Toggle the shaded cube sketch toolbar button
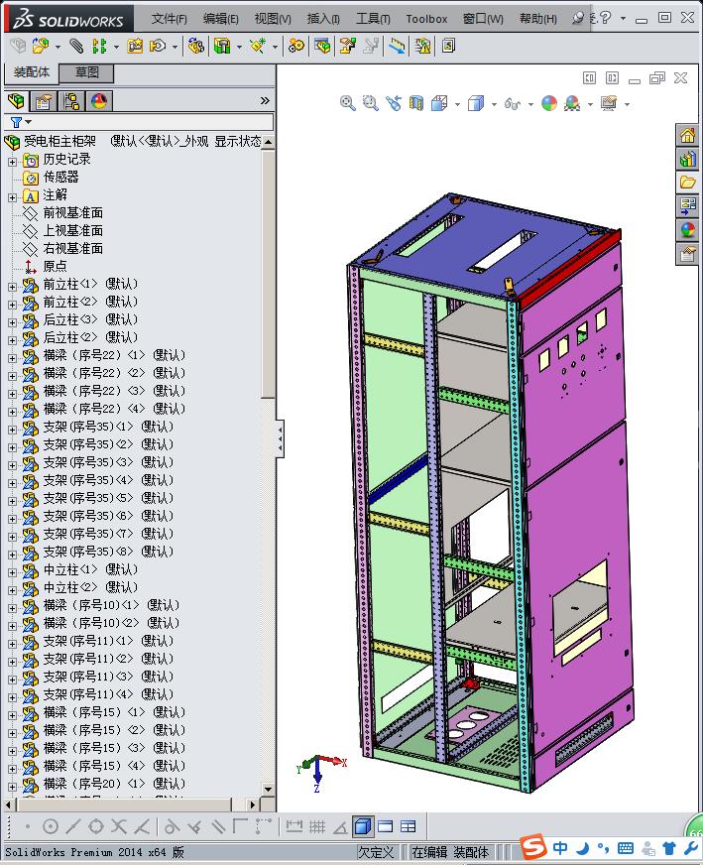Image resolution: width=703 pixels, height=865 pixels. pyautogui.click(x=362, y=826)
